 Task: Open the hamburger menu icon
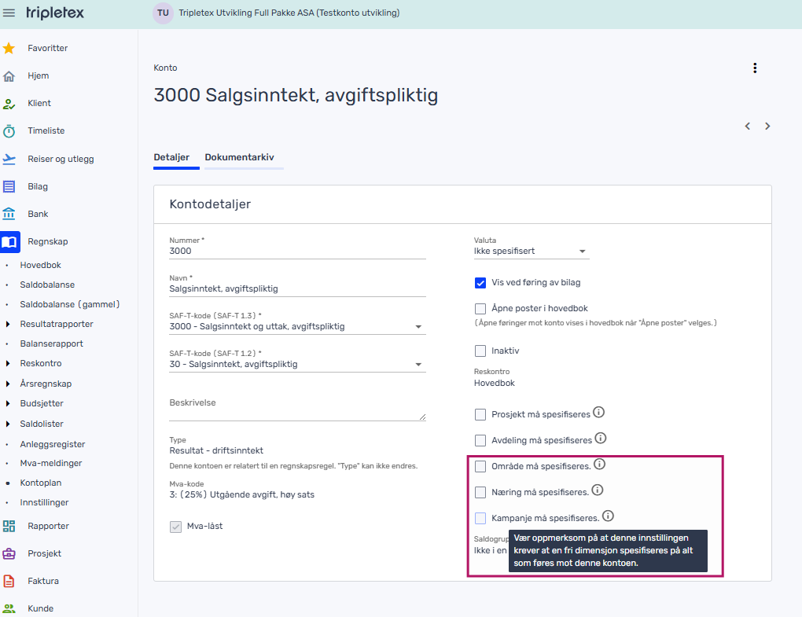[9, 13]
